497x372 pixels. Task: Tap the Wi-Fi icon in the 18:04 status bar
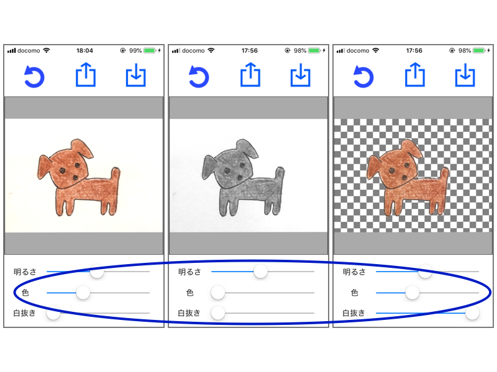(x=47, y=50)
